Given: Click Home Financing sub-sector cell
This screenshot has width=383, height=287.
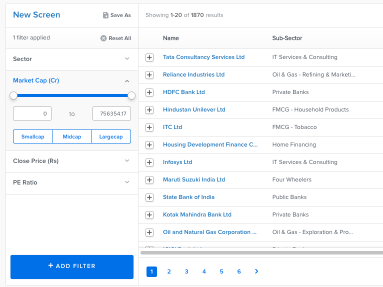Looking at the screenshot, I should [294, 144].
